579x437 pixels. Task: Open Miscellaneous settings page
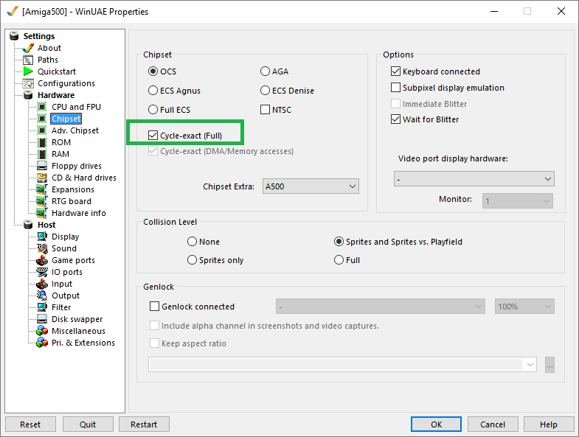click(78, 331)
